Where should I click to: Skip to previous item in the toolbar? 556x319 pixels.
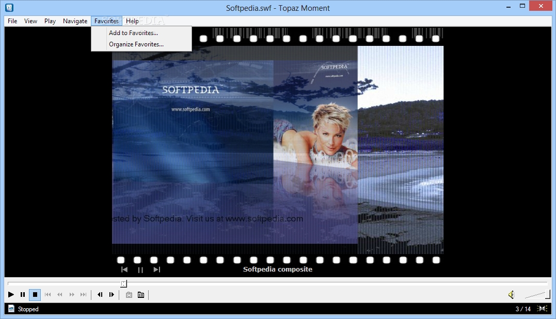point(48,295)
